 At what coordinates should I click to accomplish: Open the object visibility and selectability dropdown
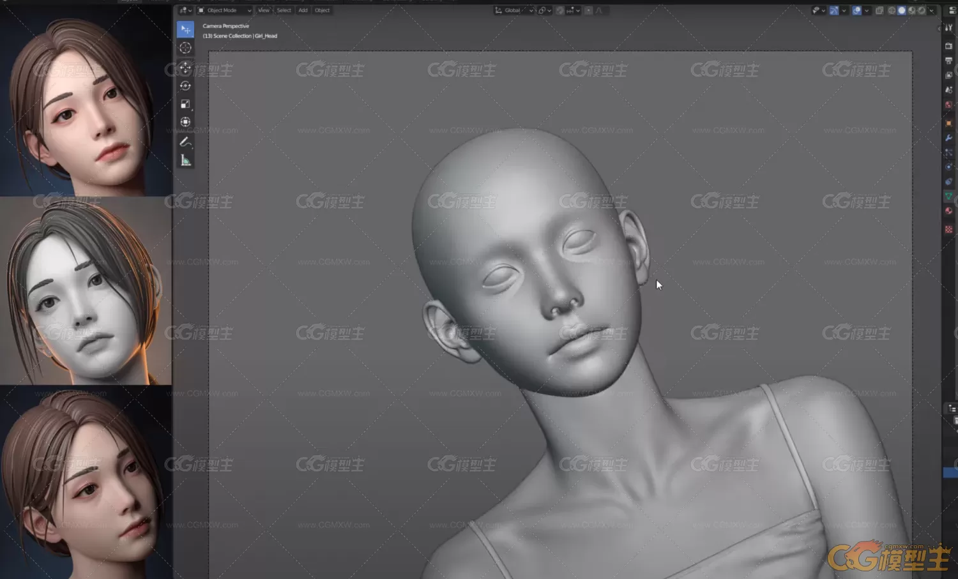coord(819,10)
